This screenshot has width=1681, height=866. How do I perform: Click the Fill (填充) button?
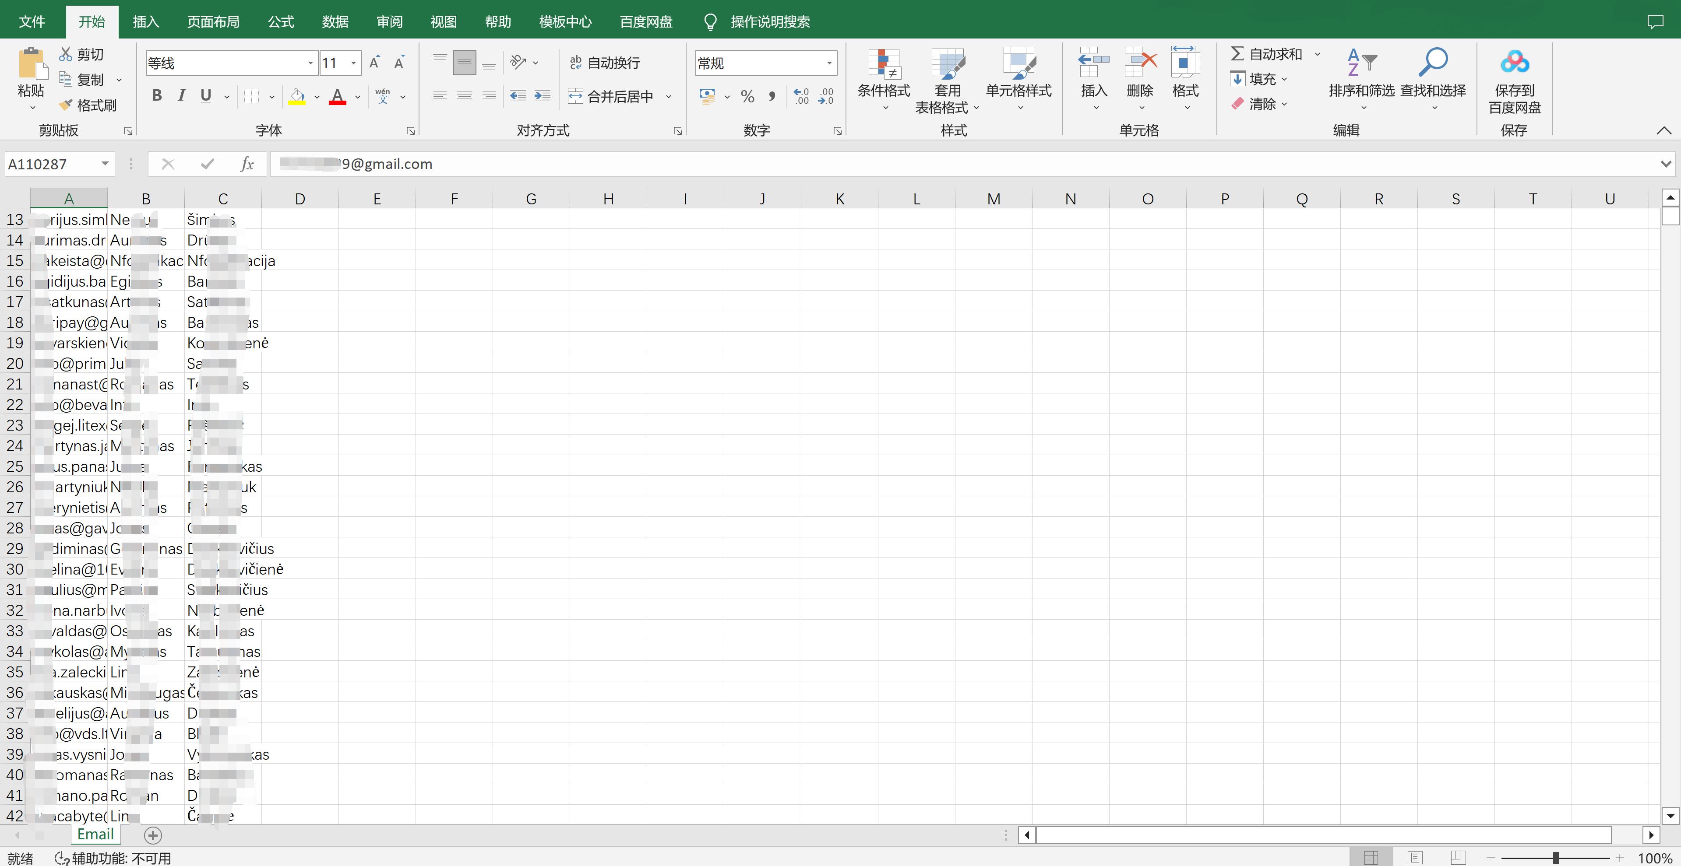[1253, 79]
